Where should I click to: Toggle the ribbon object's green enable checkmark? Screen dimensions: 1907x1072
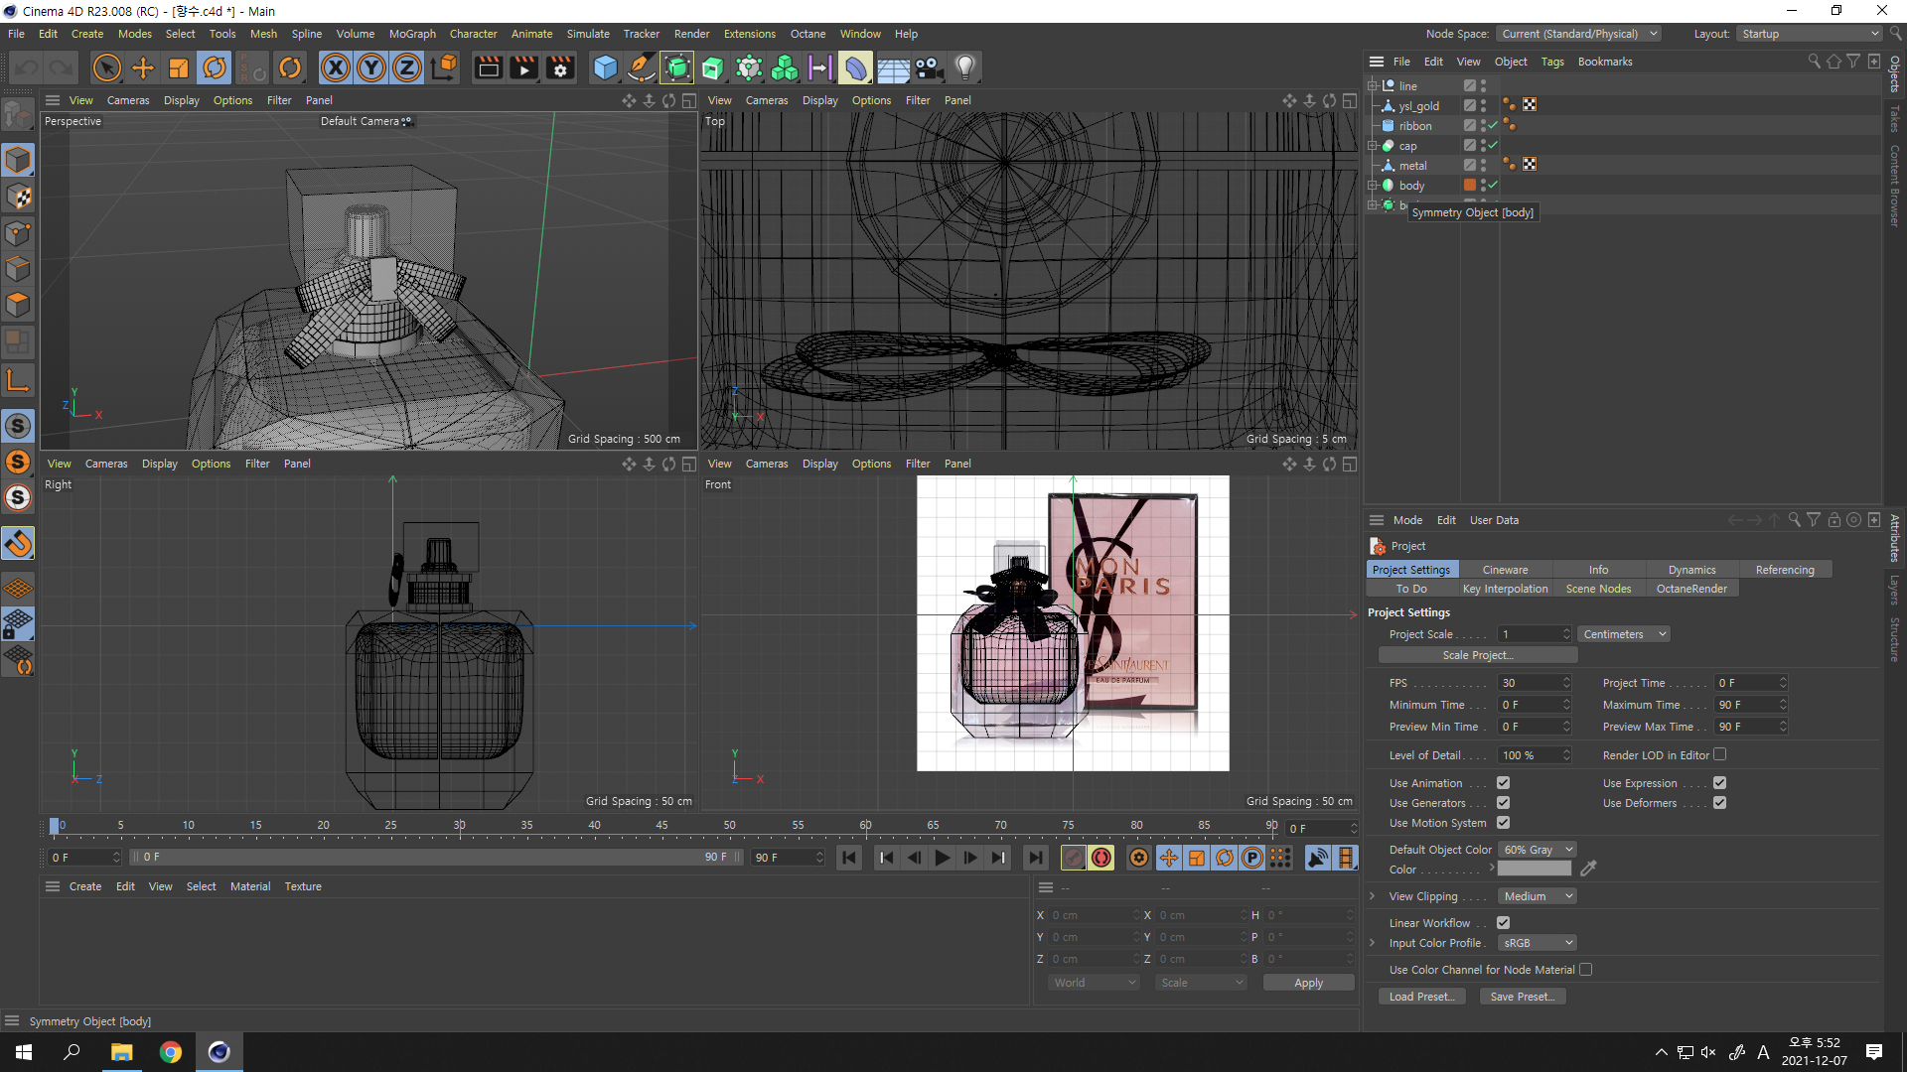pos(1493,125)
